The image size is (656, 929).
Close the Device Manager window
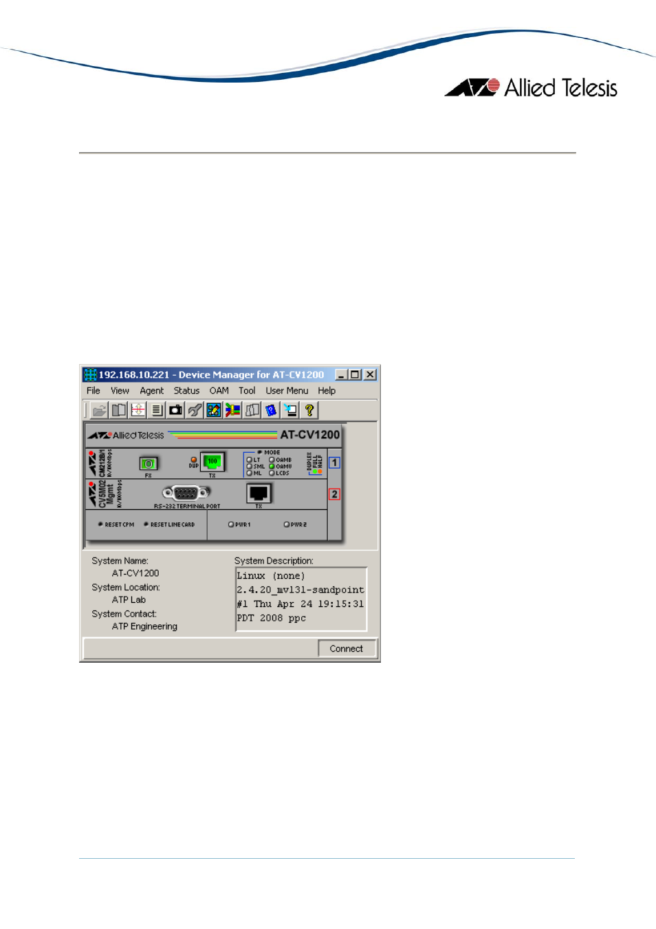tap(370, 375)
